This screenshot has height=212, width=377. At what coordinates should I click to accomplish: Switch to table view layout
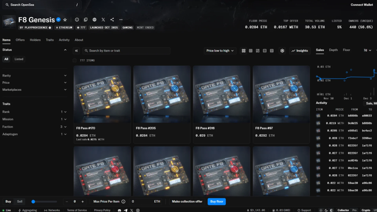point(272,51)
